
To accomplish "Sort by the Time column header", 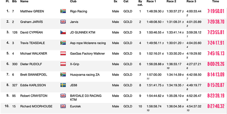I will pyautogui.click(x=216, y=2).
